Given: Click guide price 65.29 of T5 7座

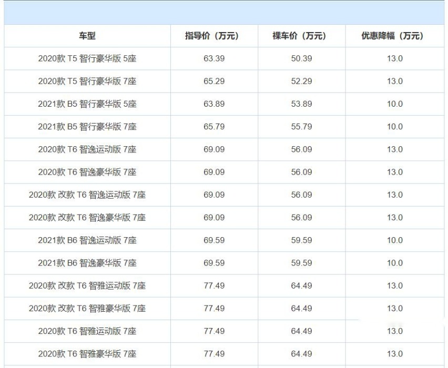Looking at the screenshot, I should 214,81.
